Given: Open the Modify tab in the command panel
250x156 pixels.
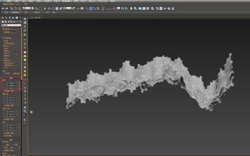Looking at the screenshot, I should point(6,18).
